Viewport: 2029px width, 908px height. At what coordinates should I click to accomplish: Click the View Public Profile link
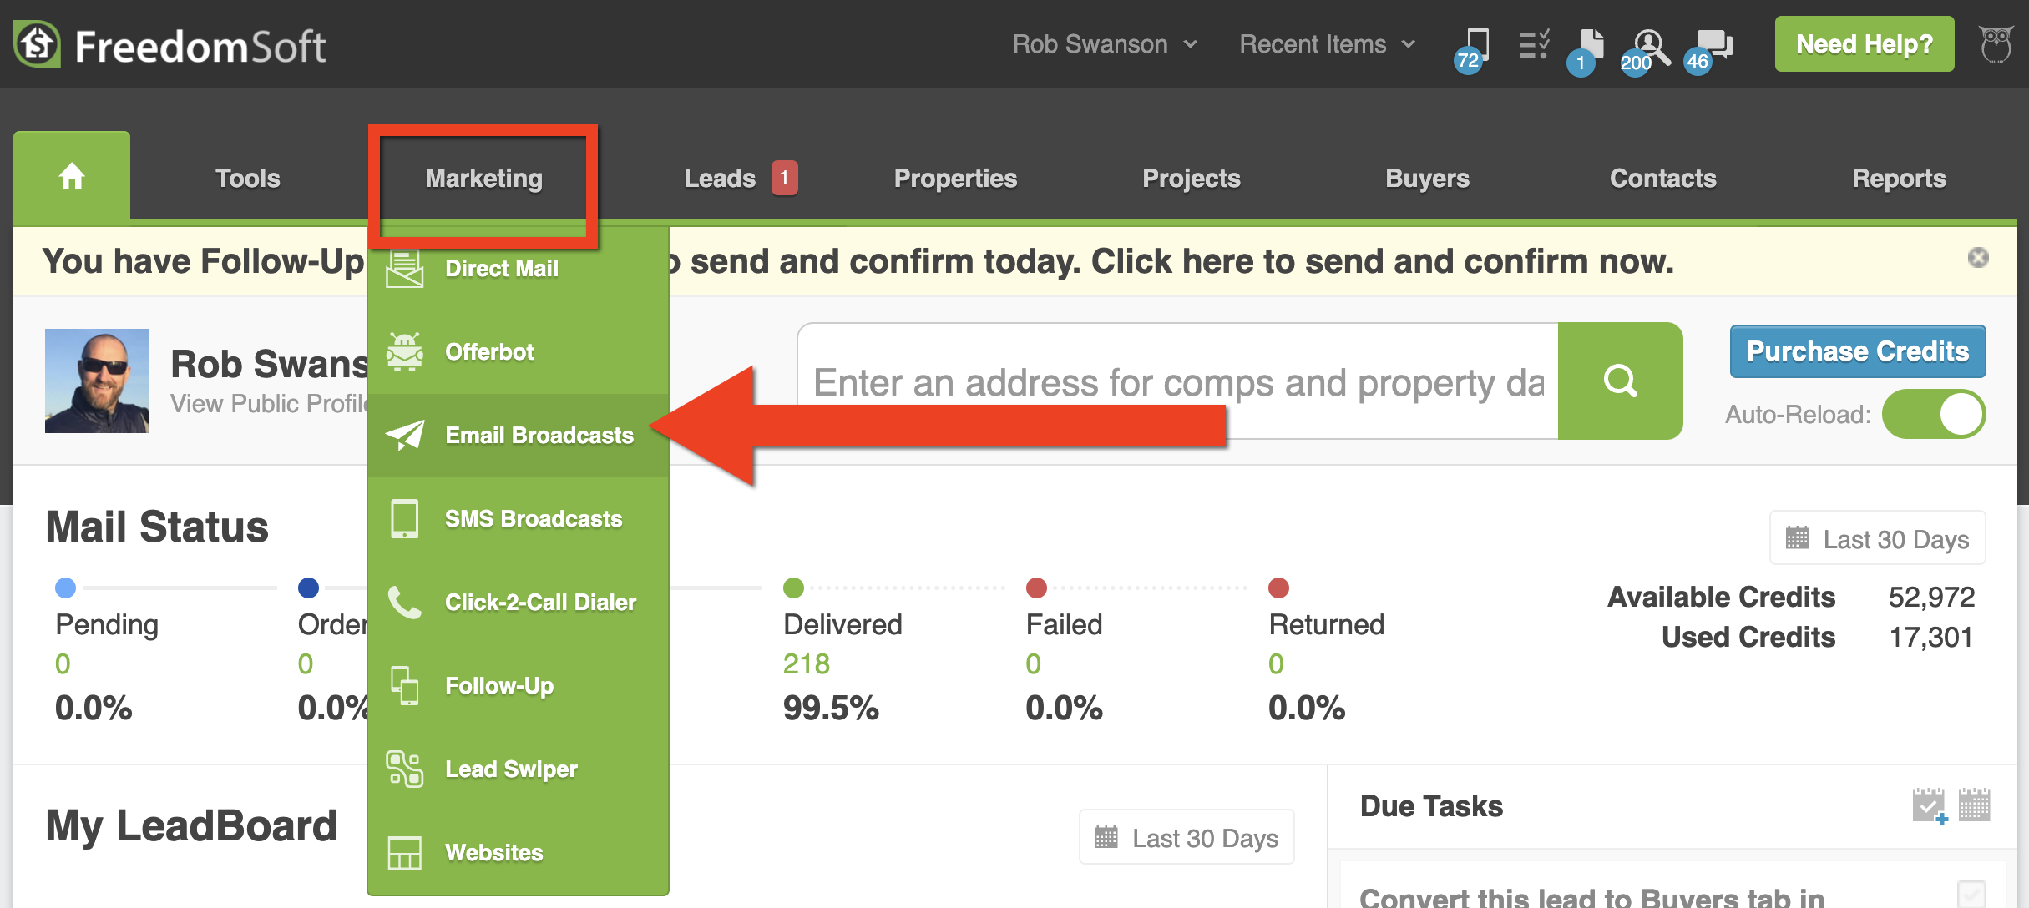pos(269,404)
